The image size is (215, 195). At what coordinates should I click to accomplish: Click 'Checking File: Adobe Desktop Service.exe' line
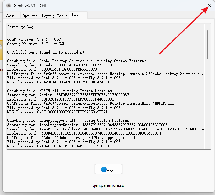point(77,61)
